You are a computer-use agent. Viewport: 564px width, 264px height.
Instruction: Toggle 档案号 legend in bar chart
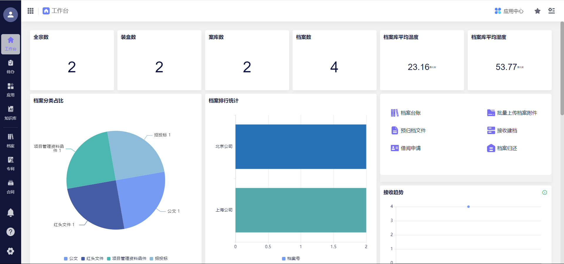[x=291, y=258]
